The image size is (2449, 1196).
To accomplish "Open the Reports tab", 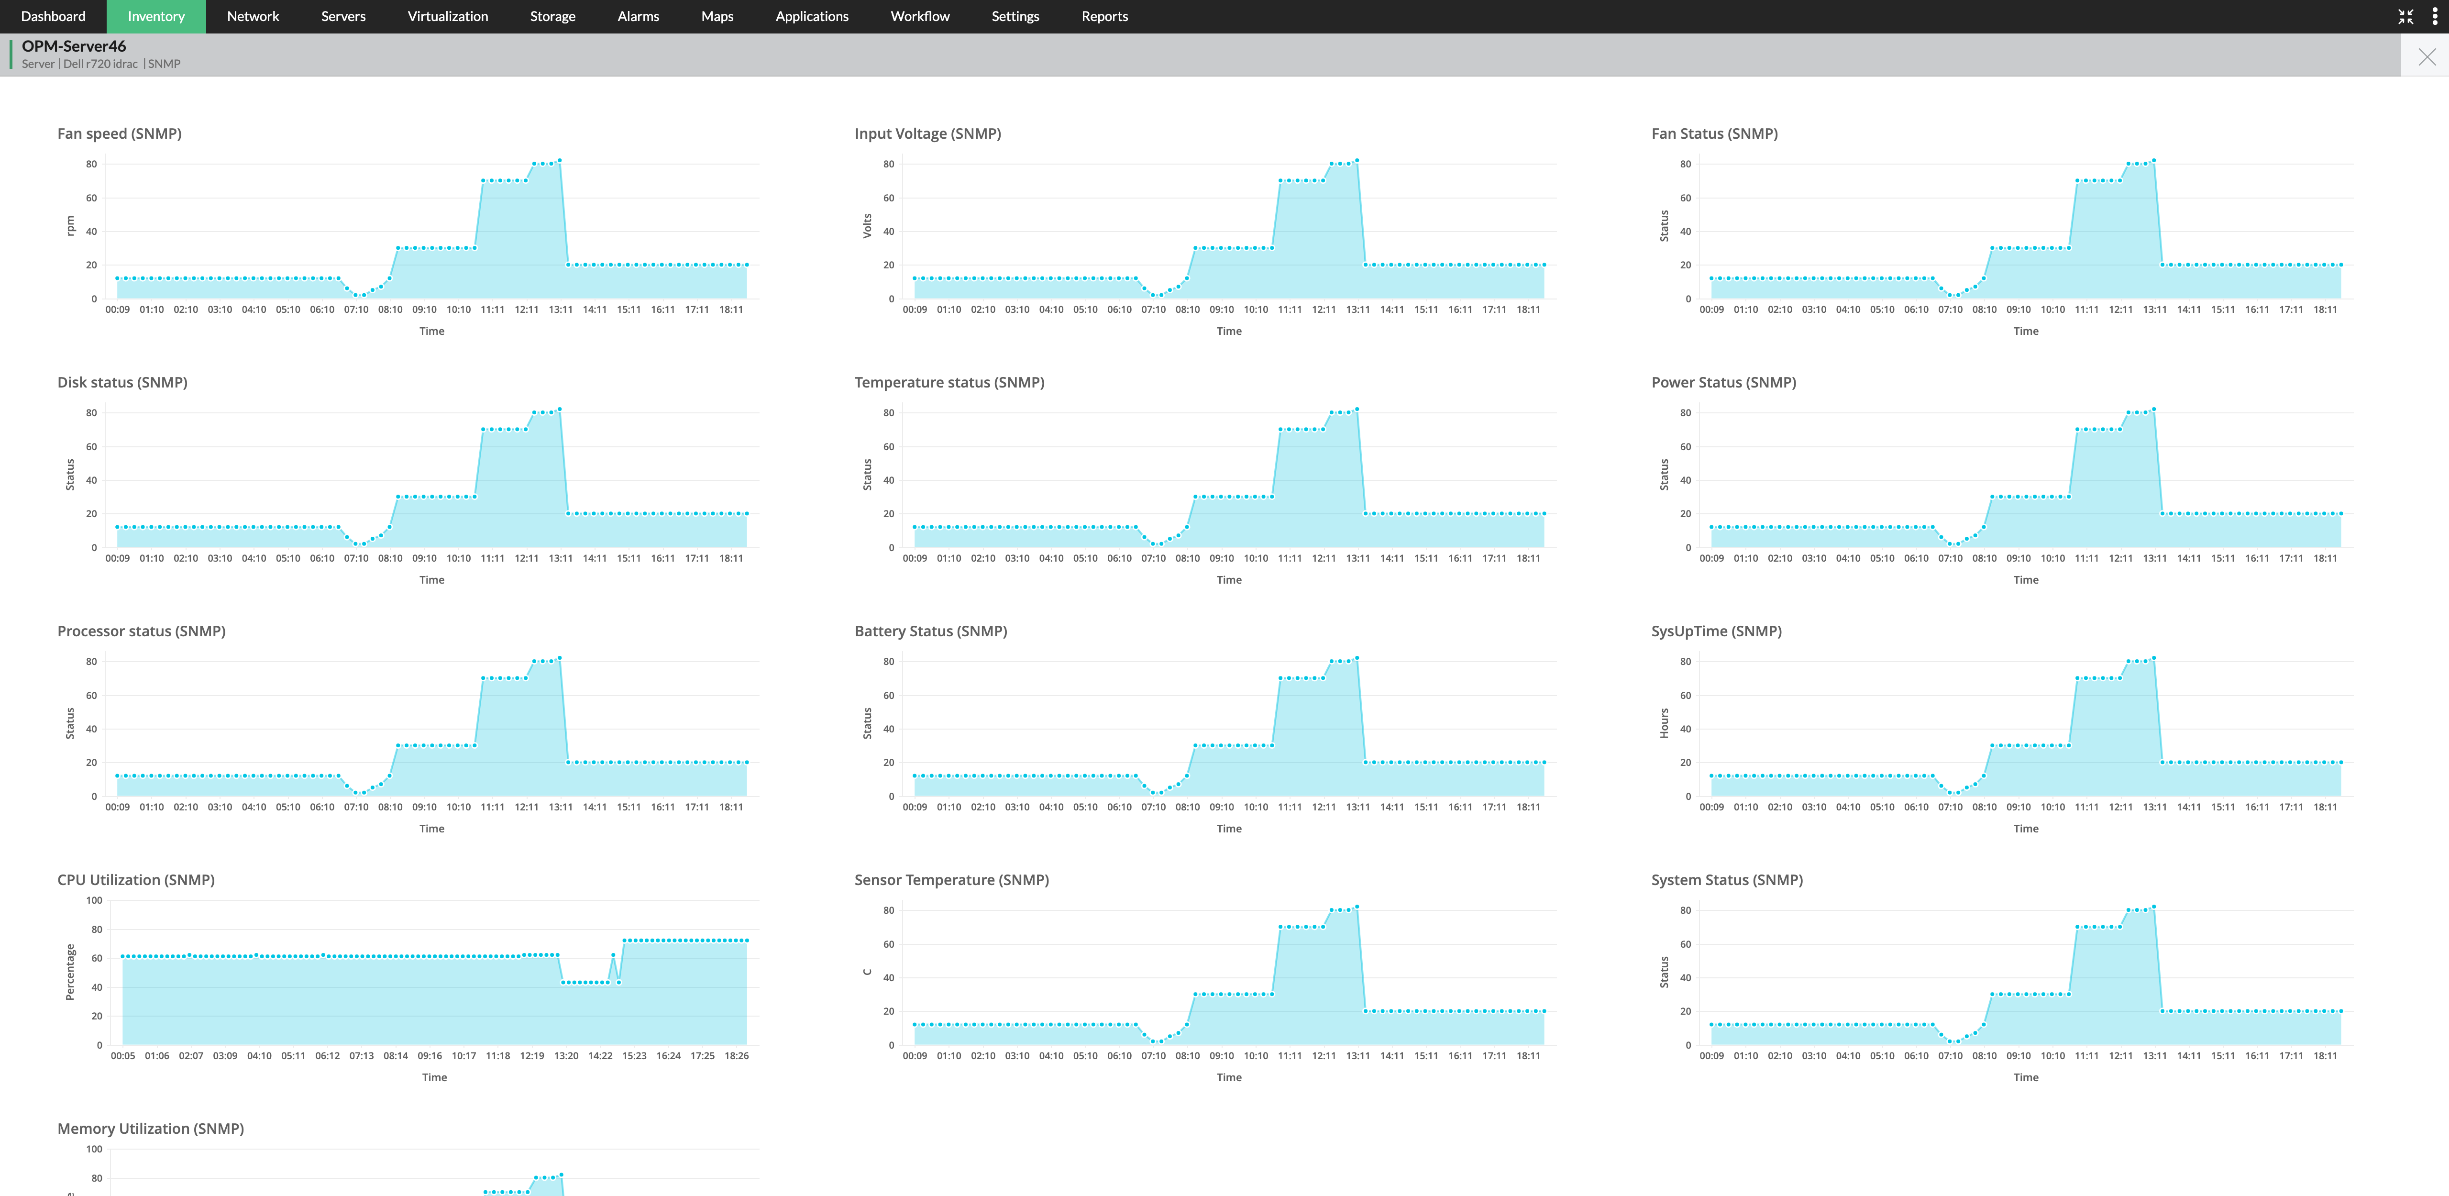I will pos(1105,16).
